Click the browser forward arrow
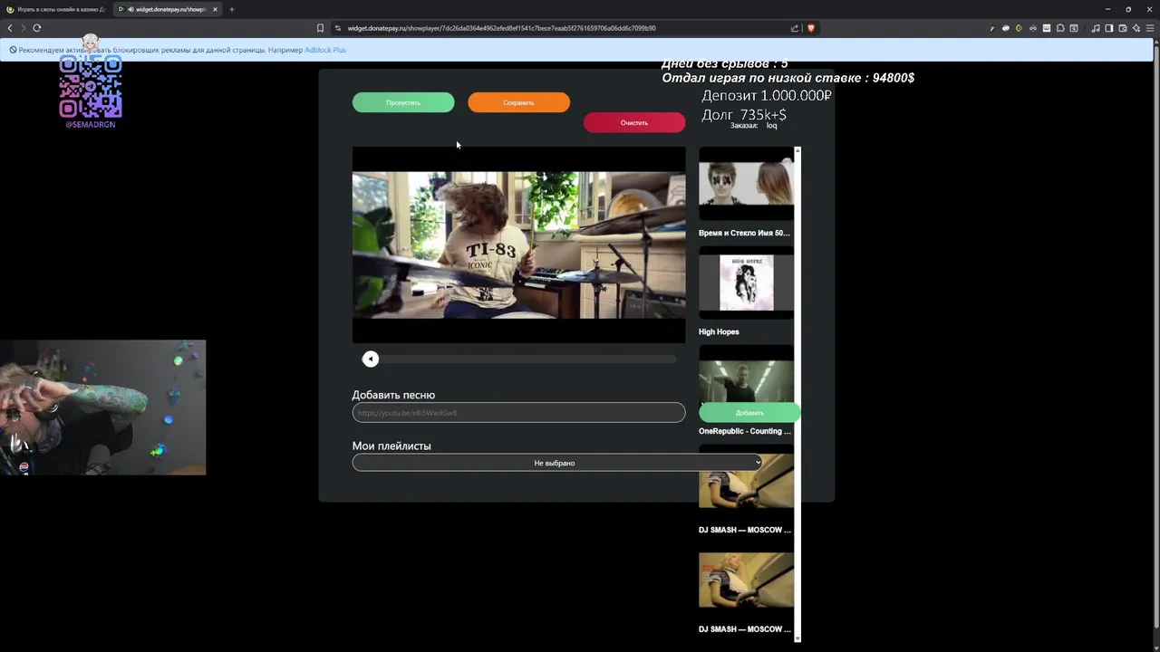Image resolution: width=1160 pixels, height=652 pixels. [x=24, y=28]
